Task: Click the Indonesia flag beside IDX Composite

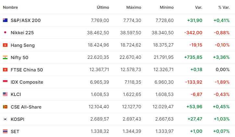Action: click(5, 82)
